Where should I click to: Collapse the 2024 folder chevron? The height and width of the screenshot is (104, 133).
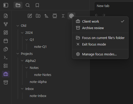coord(22,33)
